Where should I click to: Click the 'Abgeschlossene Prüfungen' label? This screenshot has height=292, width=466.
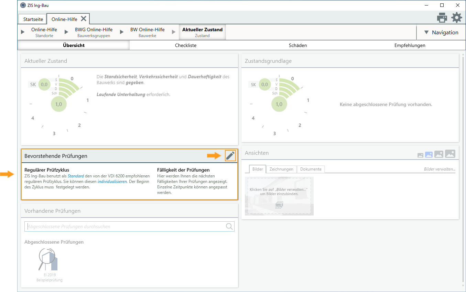point(54,242)
